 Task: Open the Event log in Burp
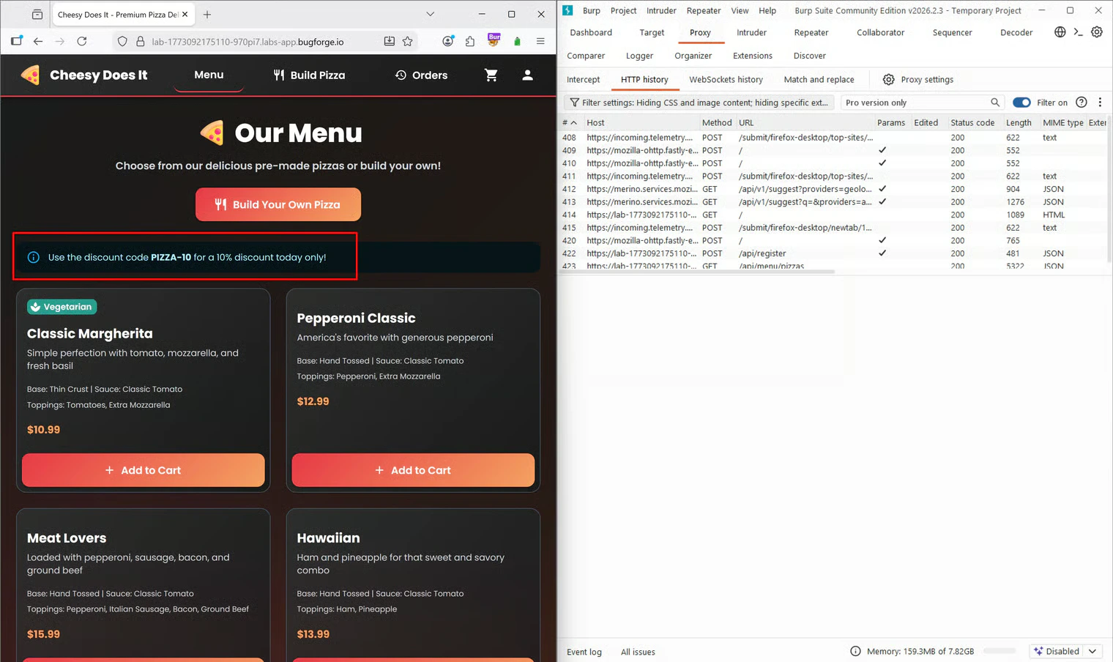click(x=584, y=652)
